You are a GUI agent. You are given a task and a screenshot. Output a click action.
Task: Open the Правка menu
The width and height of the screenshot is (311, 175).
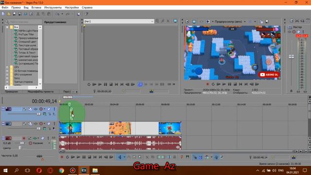point(16,7)
